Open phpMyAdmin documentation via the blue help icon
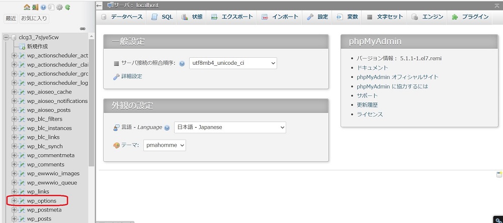The width and height of the screenshot is (503, 223). (x=43, y=7)
